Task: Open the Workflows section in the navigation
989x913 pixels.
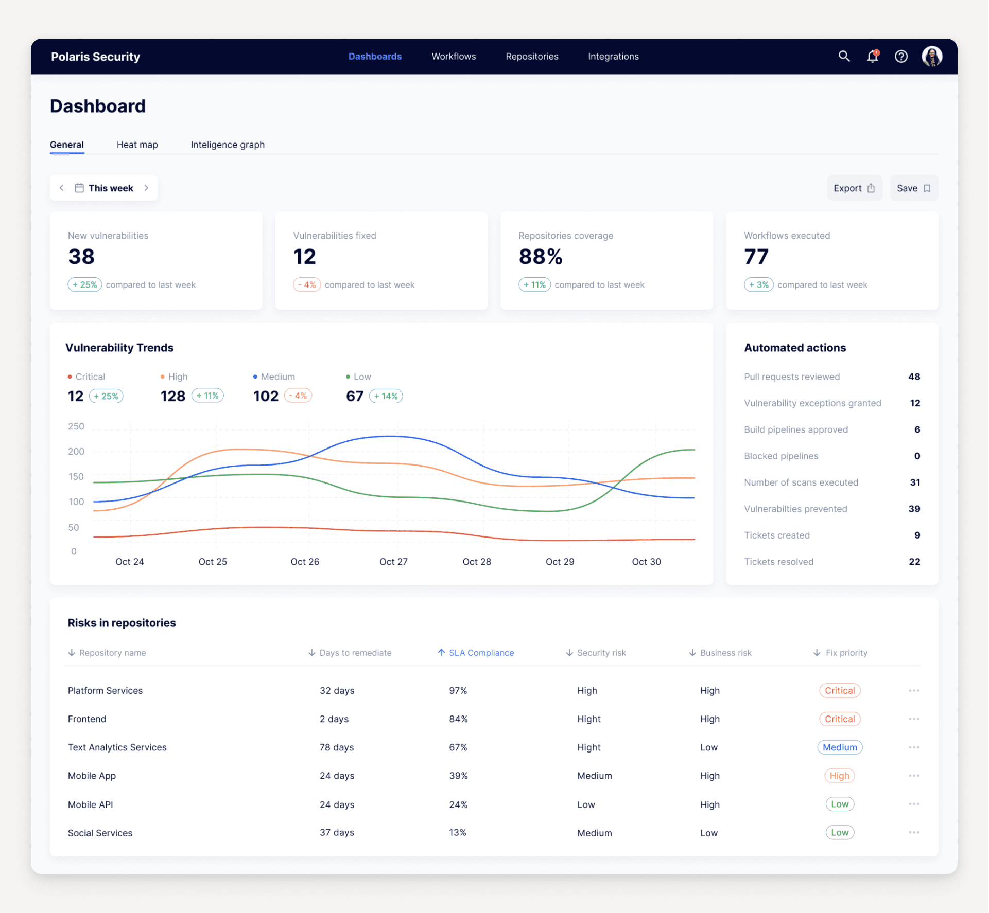Action: tap(454, 57)
